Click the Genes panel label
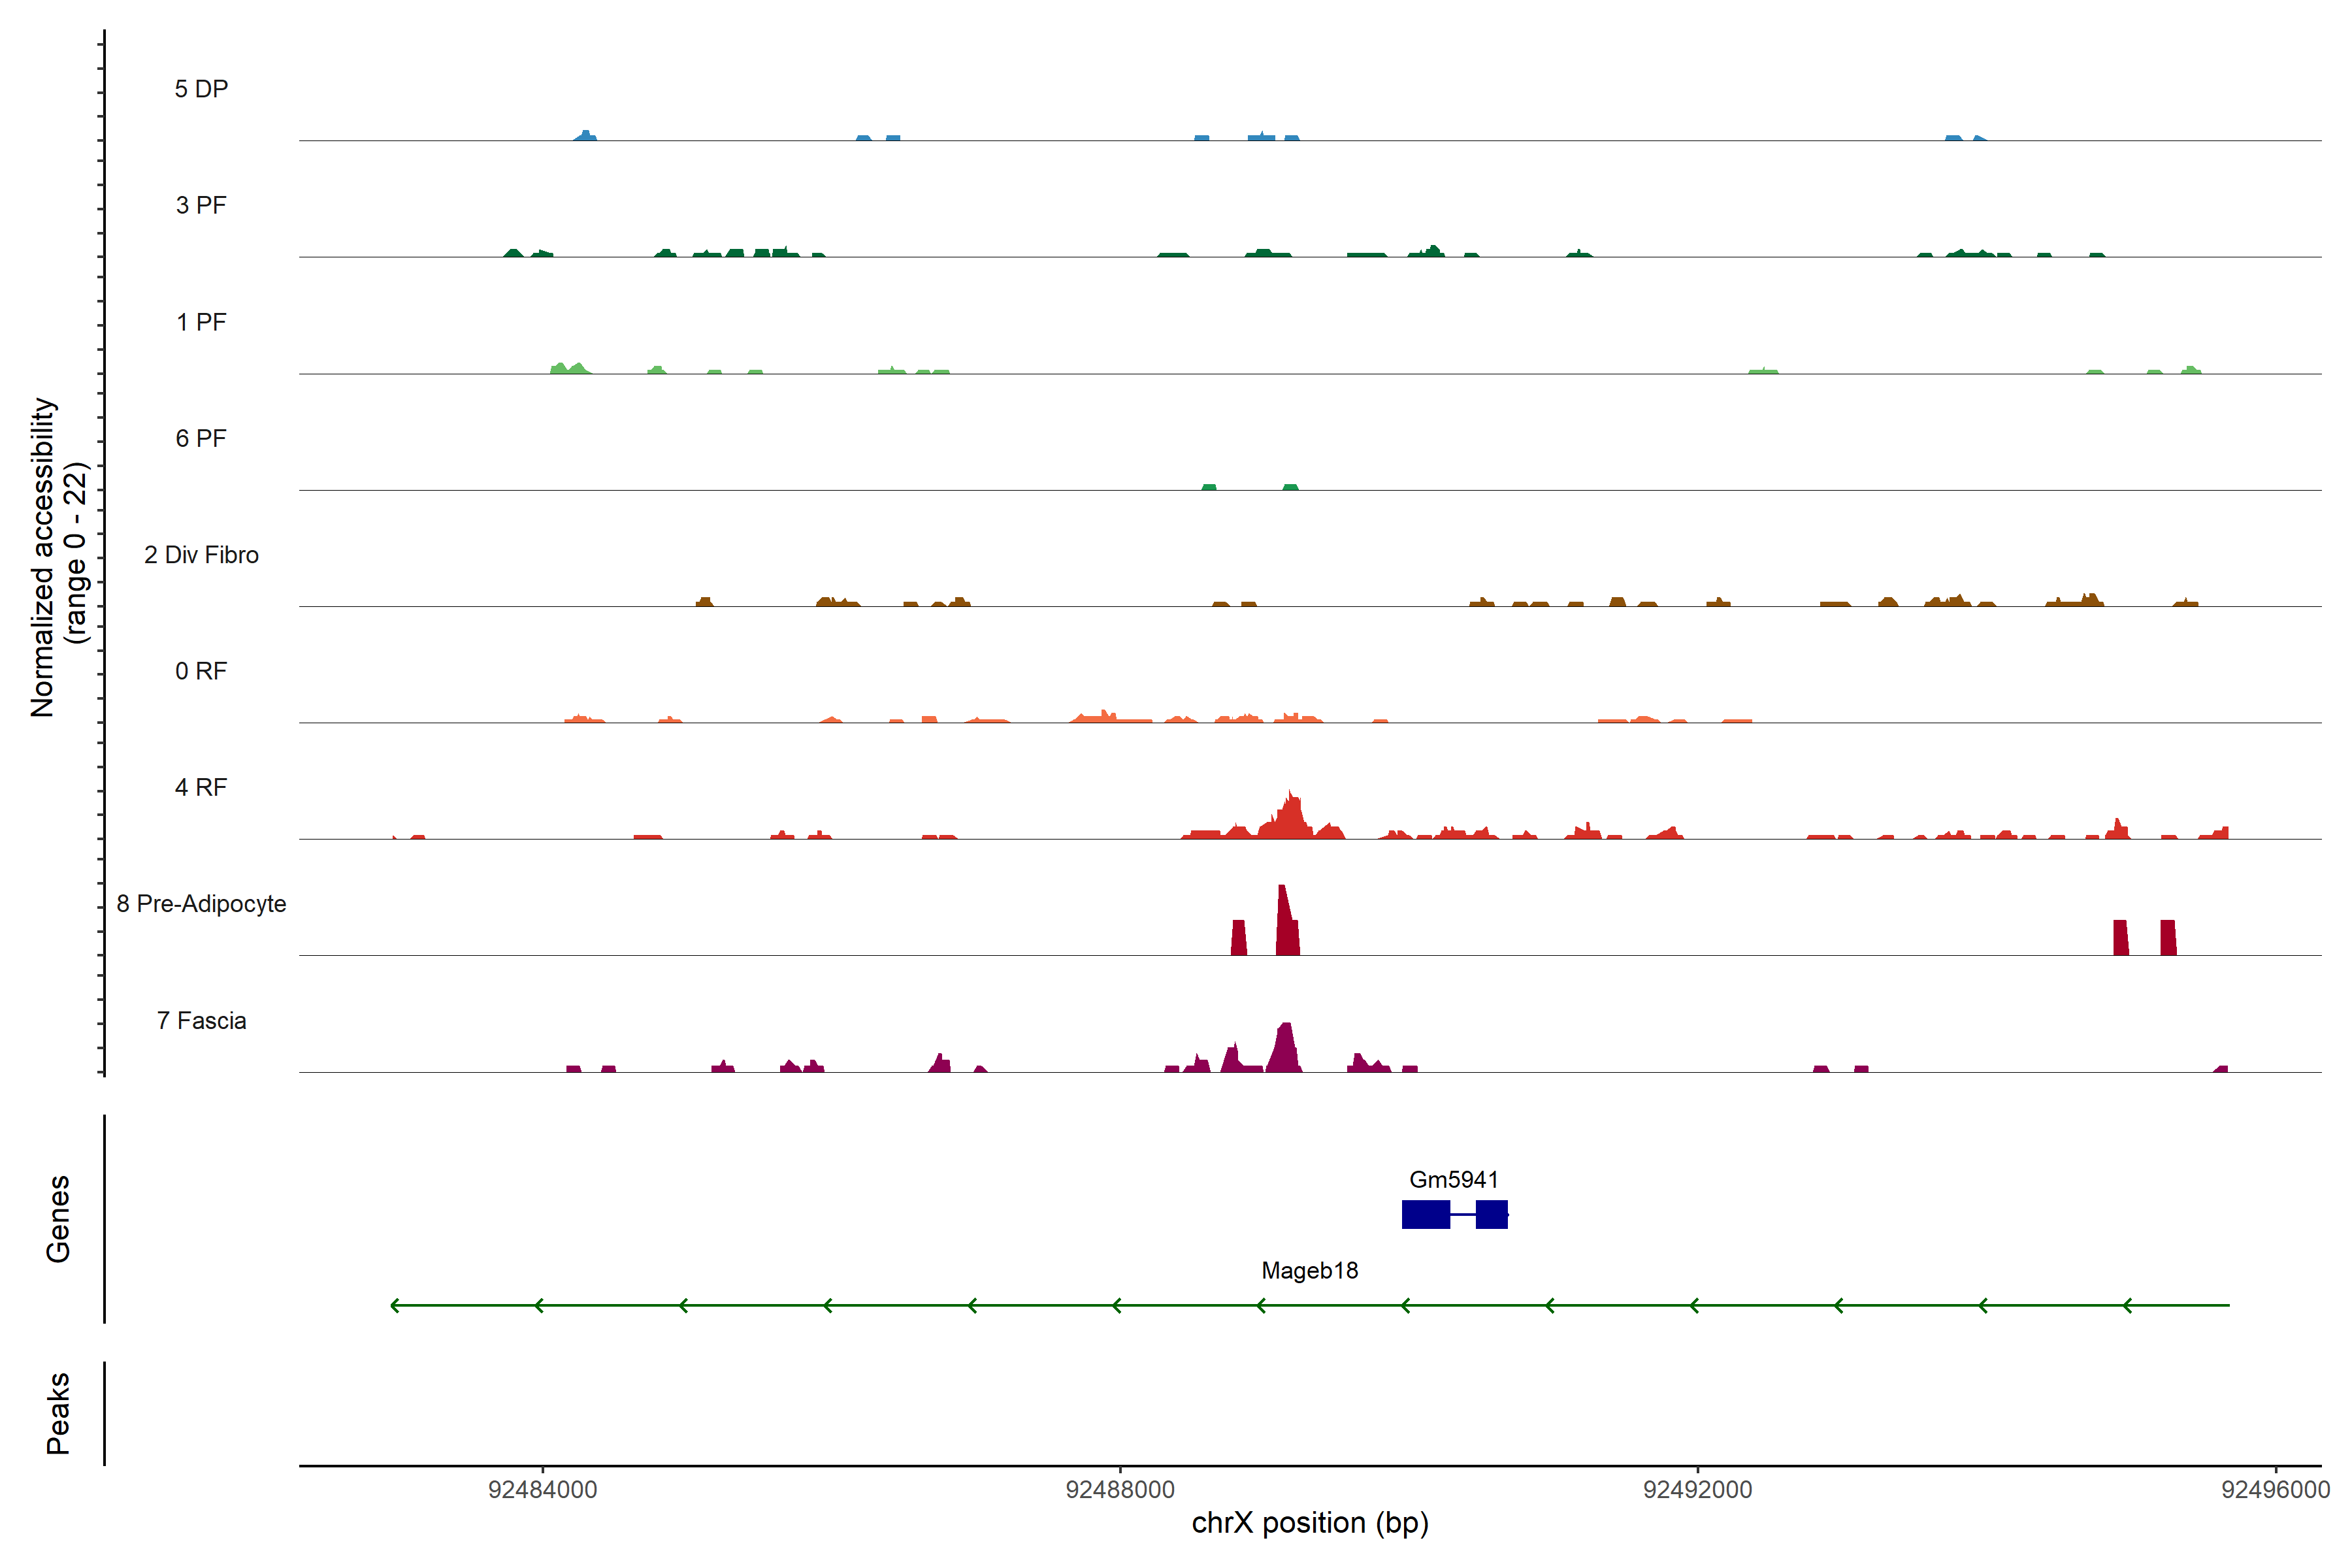 click(x=58, y=1218)
